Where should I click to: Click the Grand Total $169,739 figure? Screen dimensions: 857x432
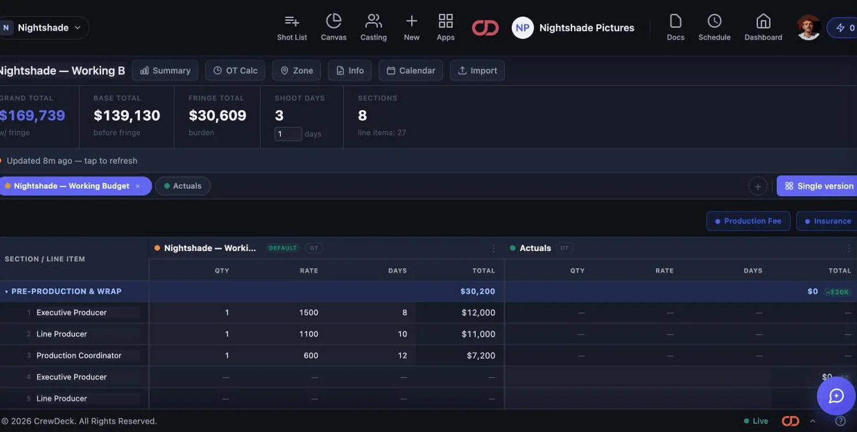[32, 116]
